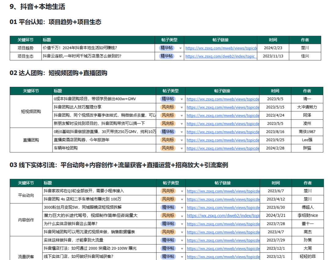Open the link for 0成本抖音团购项目 post
The height and width of the screenshot is (260, 330).
click(223, 99)
